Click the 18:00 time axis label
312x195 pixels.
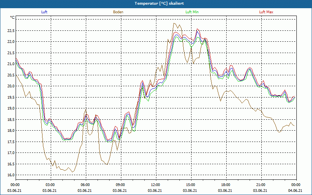[225, 184]
